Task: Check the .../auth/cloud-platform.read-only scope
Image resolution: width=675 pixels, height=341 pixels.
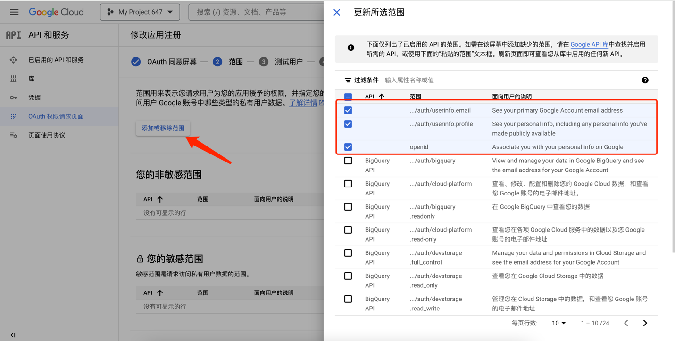Action: click(348, 230)
